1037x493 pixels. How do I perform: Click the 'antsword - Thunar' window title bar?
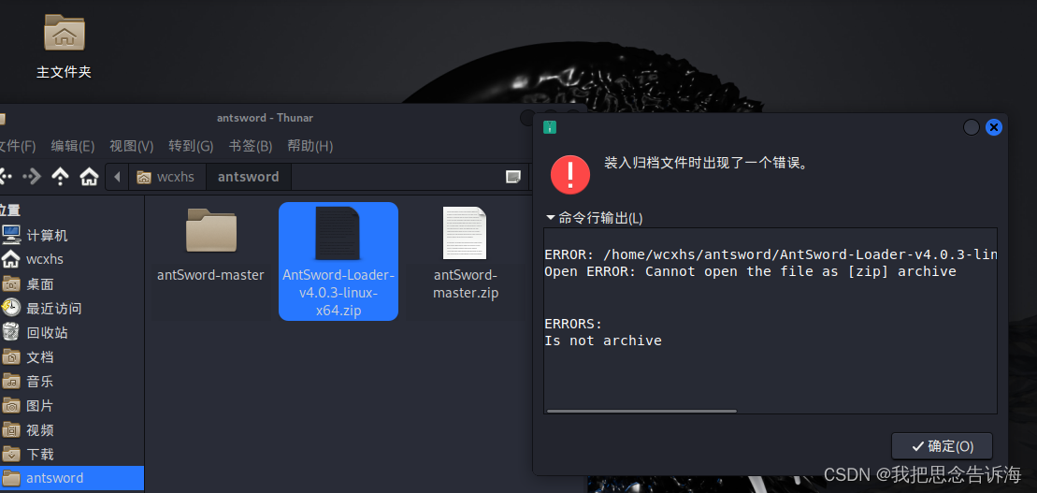tap(265, 118)
